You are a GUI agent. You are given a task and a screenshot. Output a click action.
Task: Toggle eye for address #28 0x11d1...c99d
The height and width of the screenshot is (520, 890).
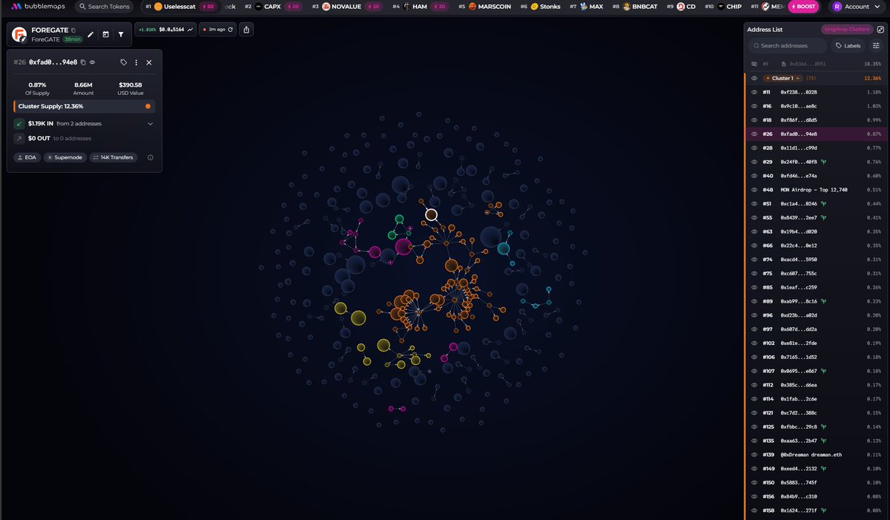click(x=754, y=148)
